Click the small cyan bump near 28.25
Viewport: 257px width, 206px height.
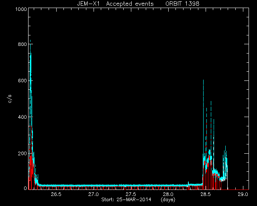click(188, 183)
